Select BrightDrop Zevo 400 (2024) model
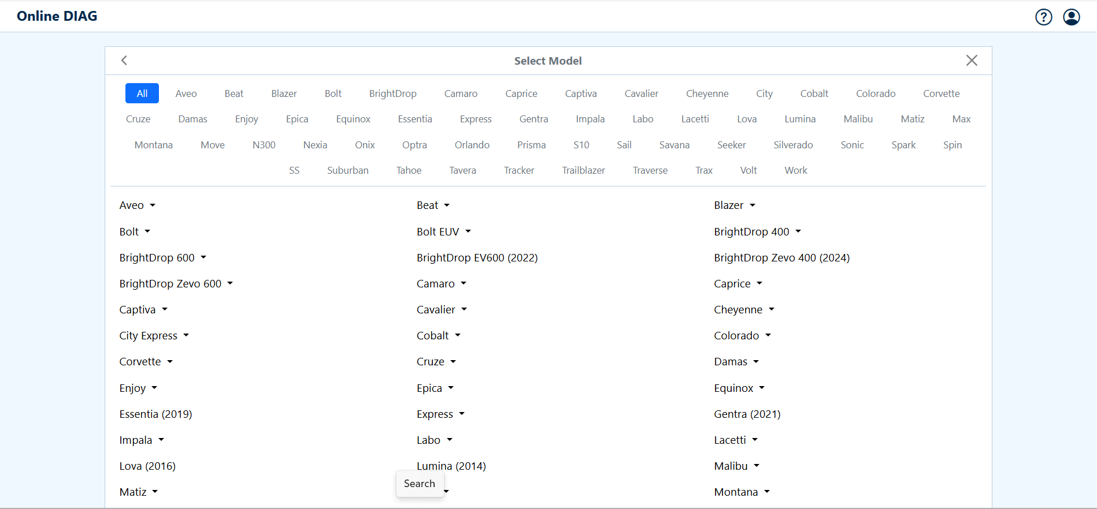The width and height of the screenshot is (1097, 509). point(782,257)
